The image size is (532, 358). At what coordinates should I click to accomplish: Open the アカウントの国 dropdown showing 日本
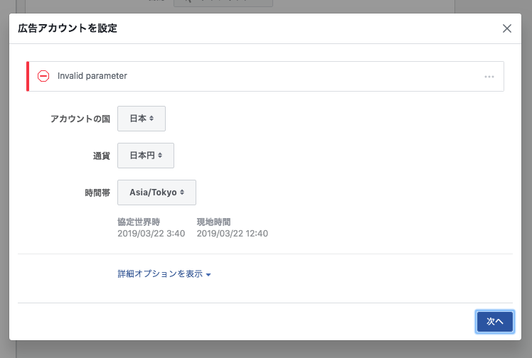tap(142, 119)
